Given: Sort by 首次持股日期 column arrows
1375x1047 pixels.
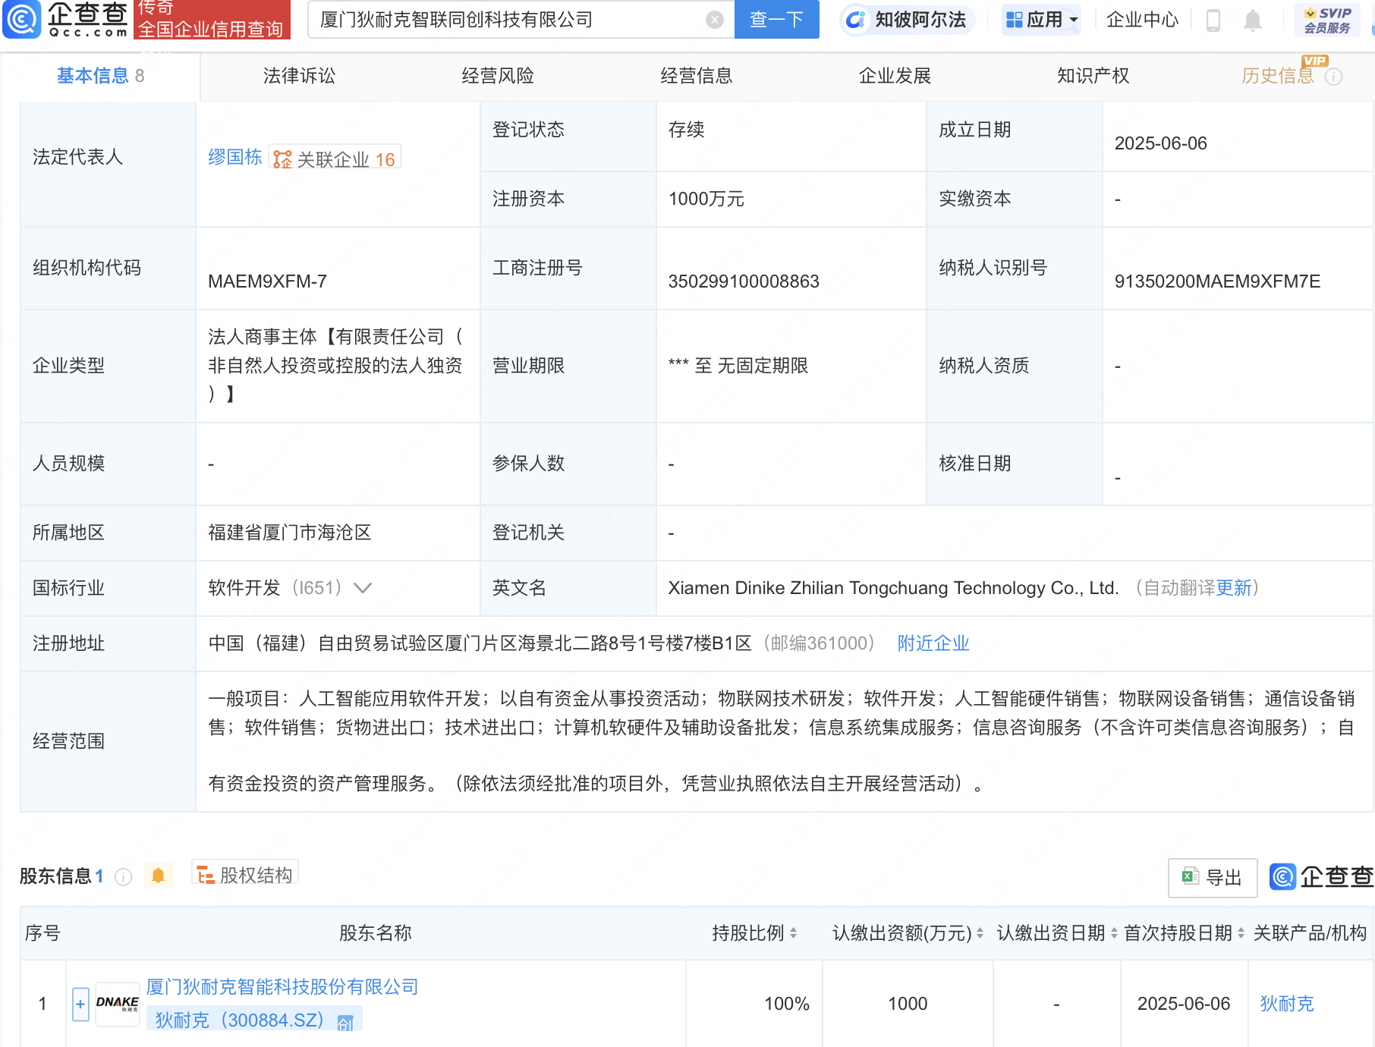Looking at the screenshot, I should (x=1241, y=933).
